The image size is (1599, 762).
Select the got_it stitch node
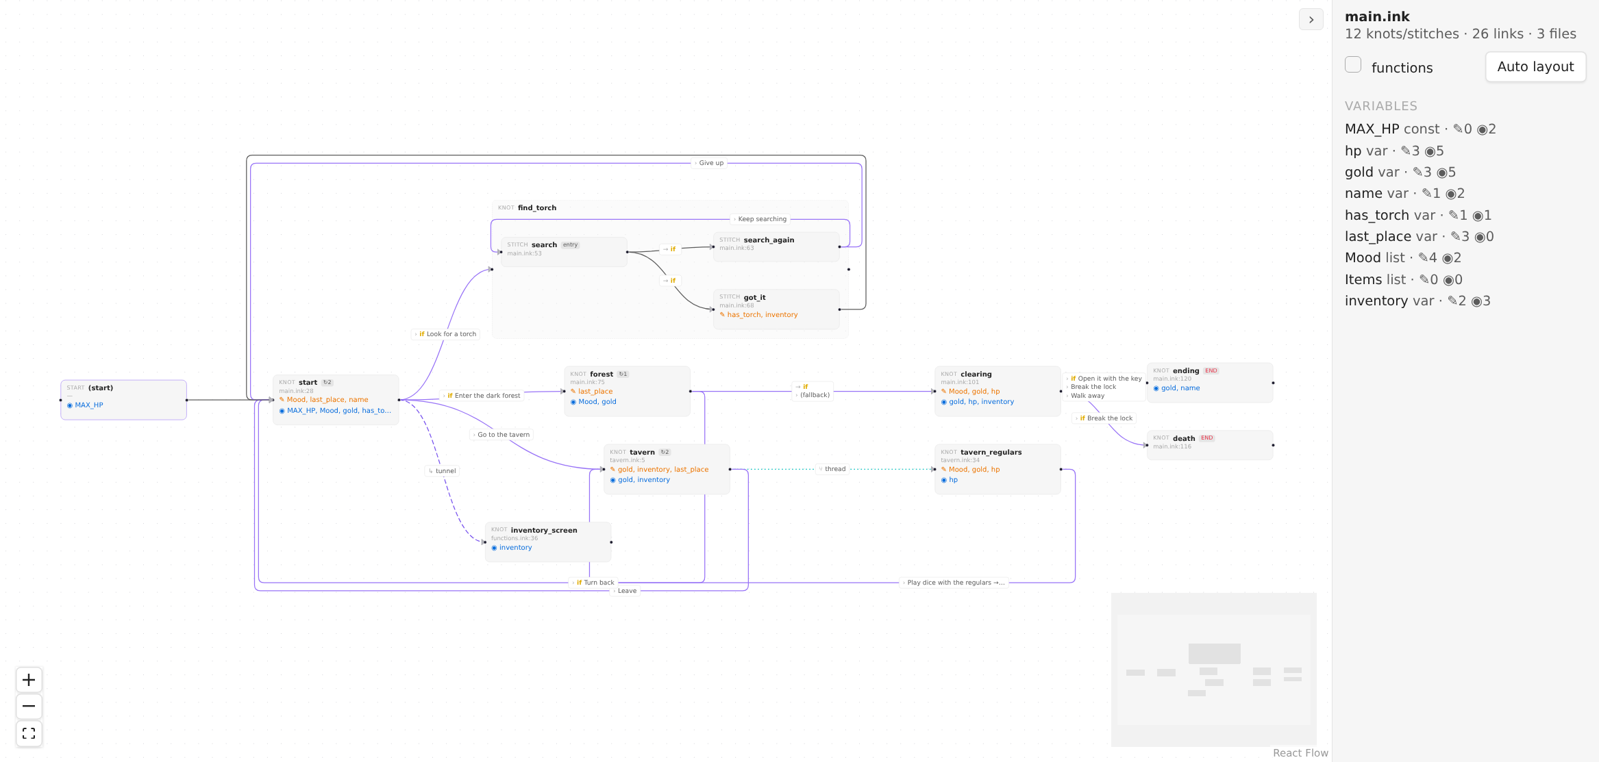pos(776,309)
